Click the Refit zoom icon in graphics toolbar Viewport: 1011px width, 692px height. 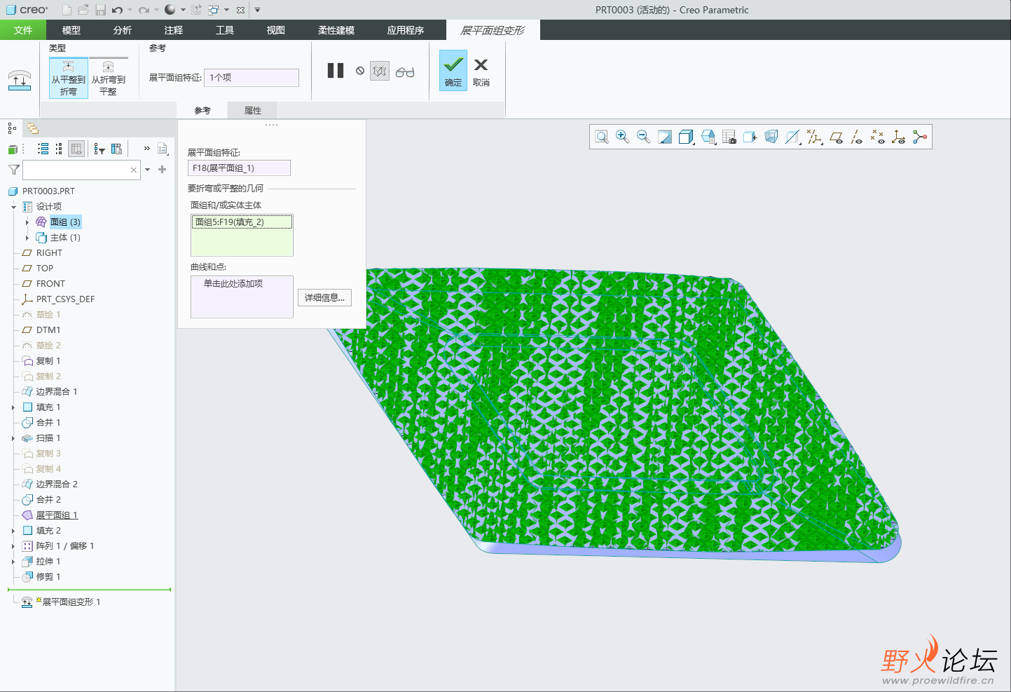coord(602,137)
